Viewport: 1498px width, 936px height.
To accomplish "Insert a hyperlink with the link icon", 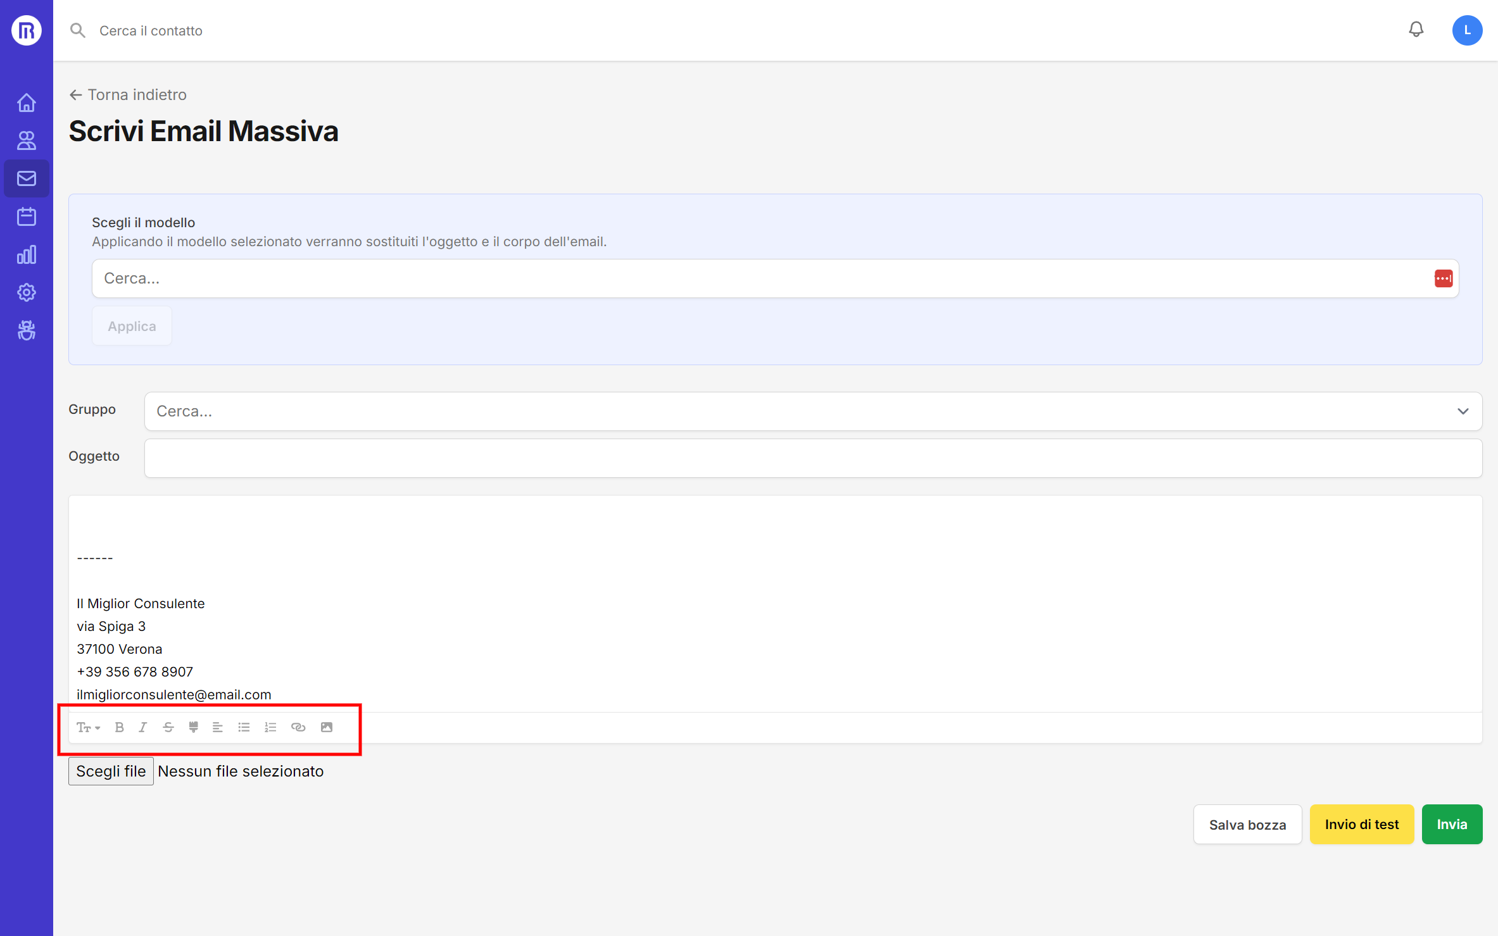I will point(298,727).
